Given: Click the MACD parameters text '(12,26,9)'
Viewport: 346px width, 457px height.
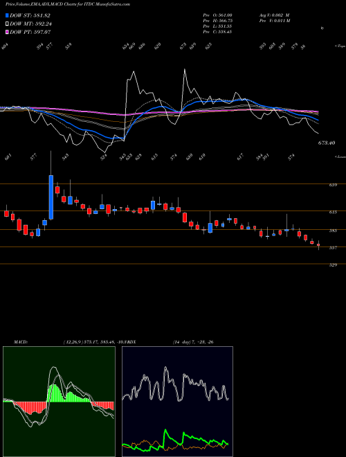Looking at the screenshot, I should point(72,342).
